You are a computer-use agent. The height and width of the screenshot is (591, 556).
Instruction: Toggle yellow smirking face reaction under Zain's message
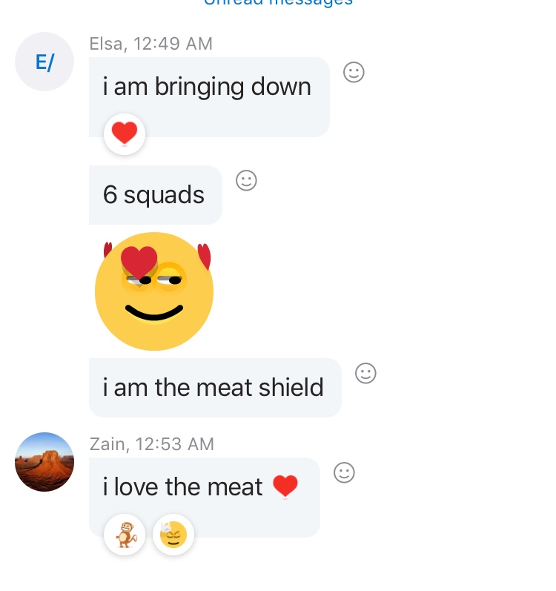pyautogui.click(x=173, y=535)
